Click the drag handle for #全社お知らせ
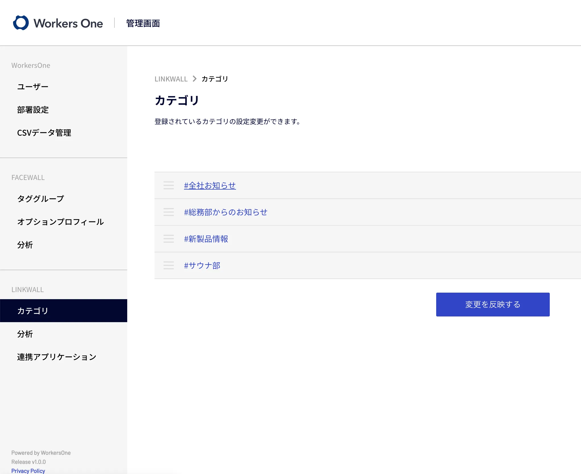581x474 pixels. pyautogui.click(x=169, y=185)
